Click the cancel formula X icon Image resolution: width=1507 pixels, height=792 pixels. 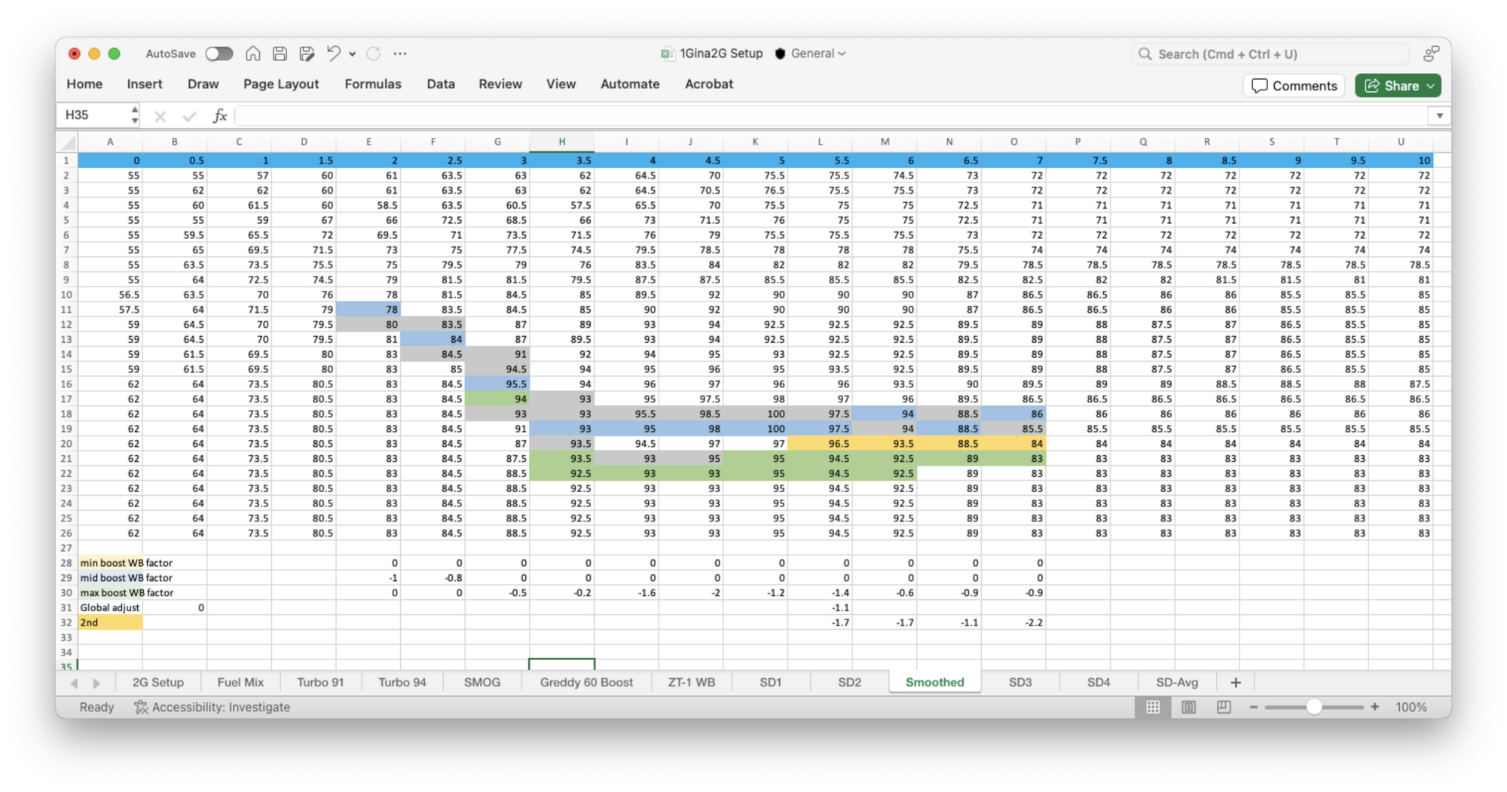pyautogui.click(x=160, y=116)
